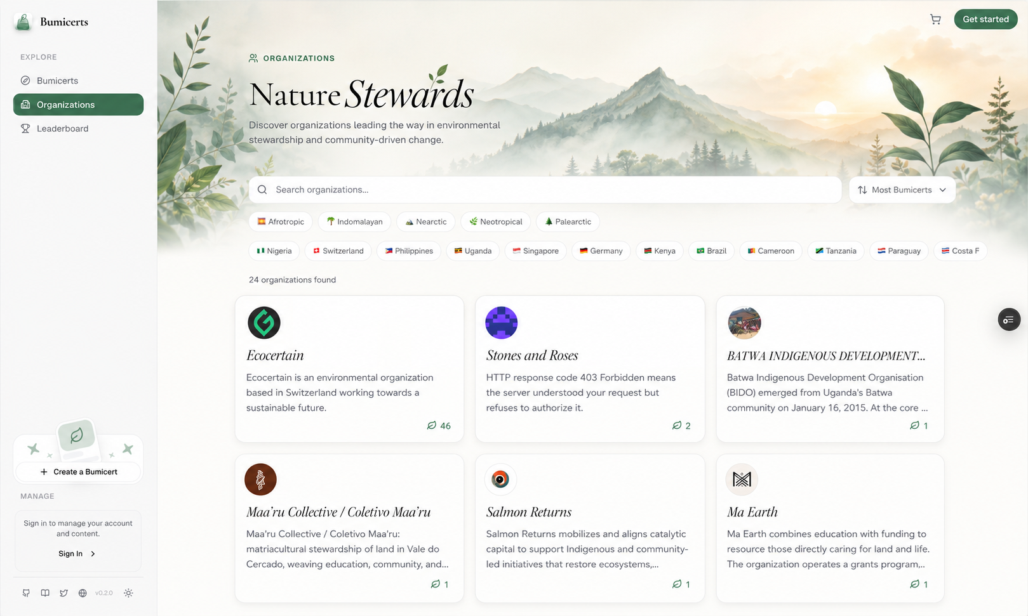Image resolution: width=1028 pixels, height=616 pixels.
Task: Open the Twitter bird icon link
Action: tap(63, 593)
